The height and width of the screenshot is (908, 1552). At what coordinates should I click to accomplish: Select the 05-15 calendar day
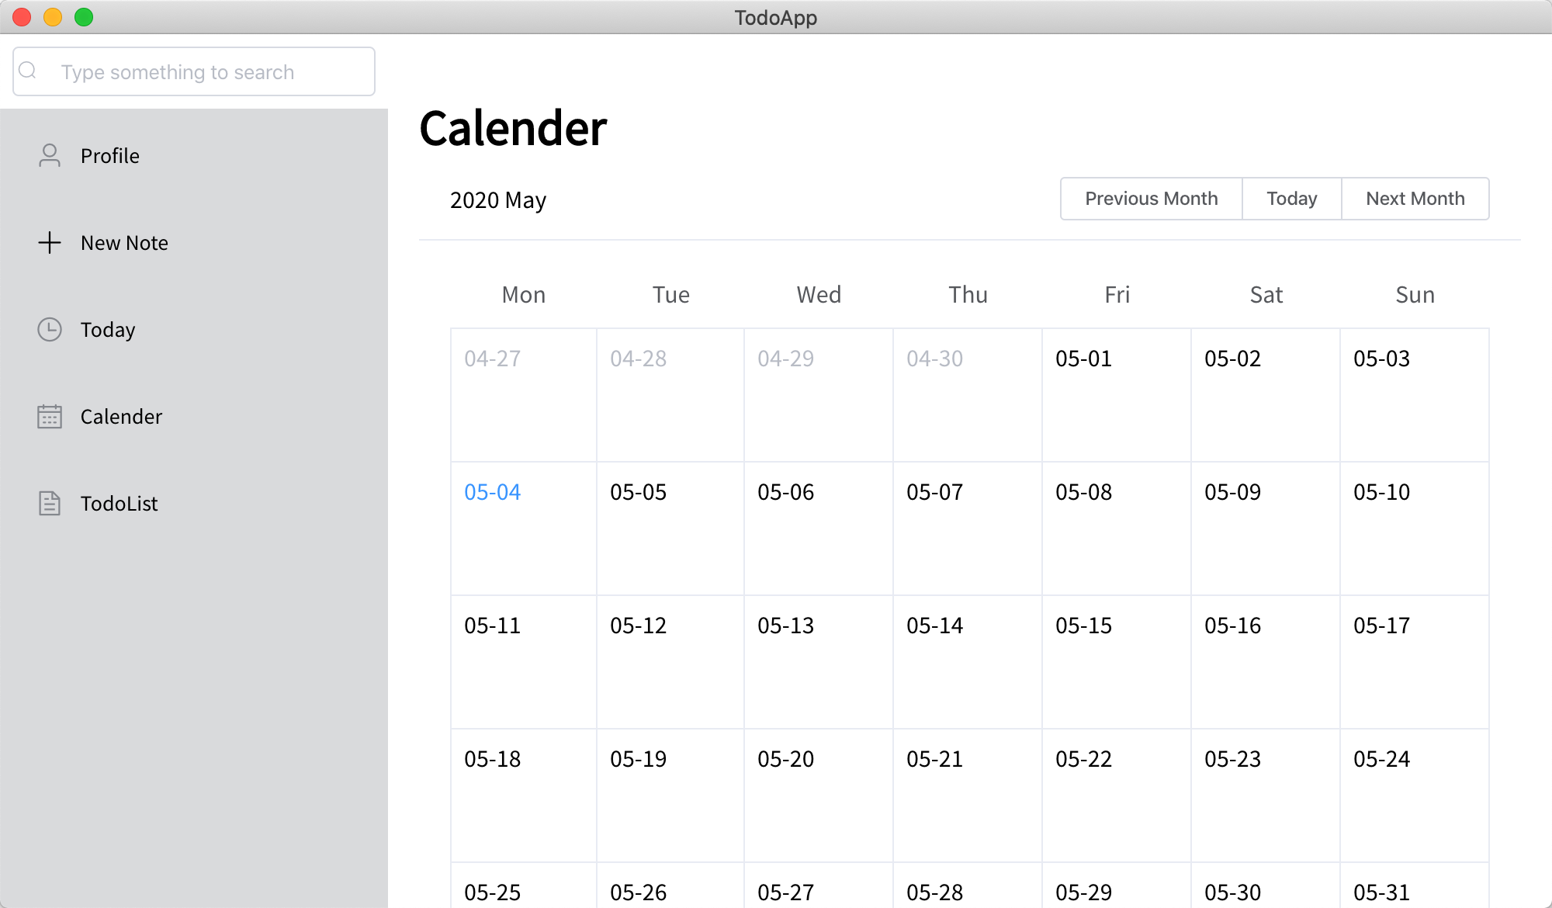pos(1116,661)
